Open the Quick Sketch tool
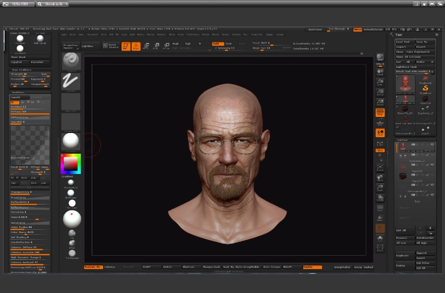The width and height of the screenshot is (445, 293). pos(111,46)
